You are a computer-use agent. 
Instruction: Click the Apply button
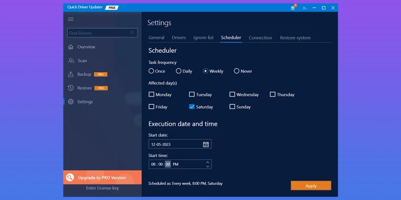click(311, 186)
